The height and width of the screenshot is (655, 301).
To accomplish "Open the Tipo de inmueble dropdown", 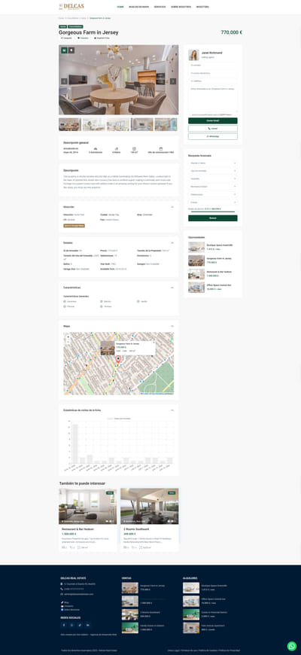I will click(213, 171).
